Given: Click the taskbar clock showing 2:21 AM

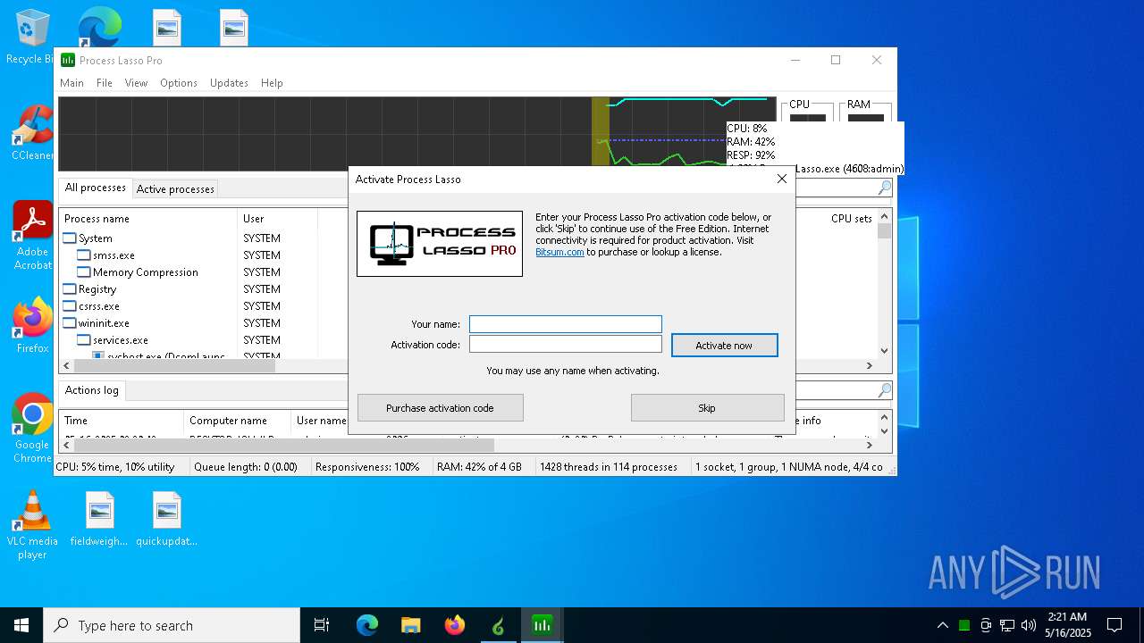Looking at the screenshot, I should tap(1067, 625).
